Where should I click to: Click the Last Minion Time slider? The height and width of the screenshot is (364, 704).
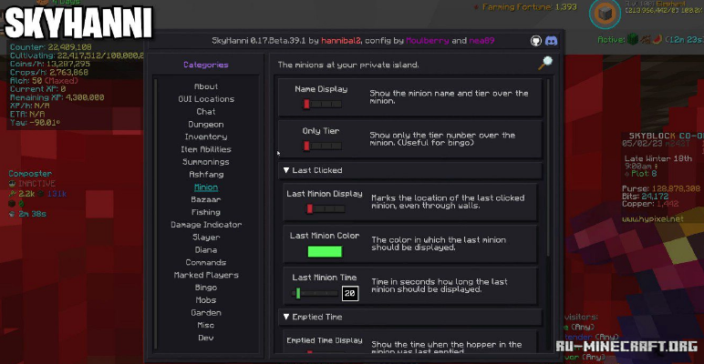315,294
